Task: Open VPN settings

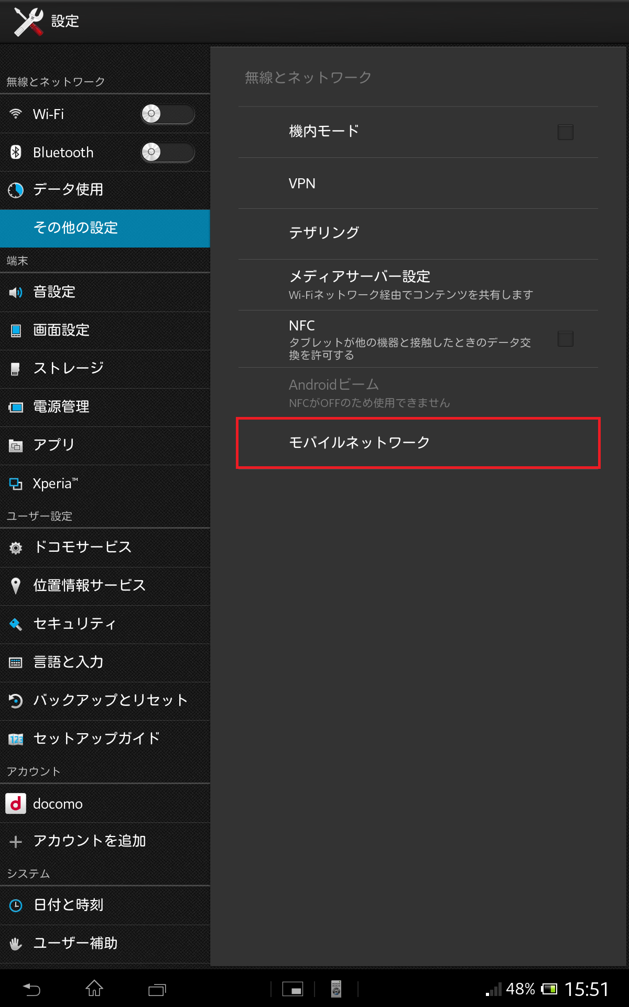Action: pyautogui.click(x=418, y=184)
